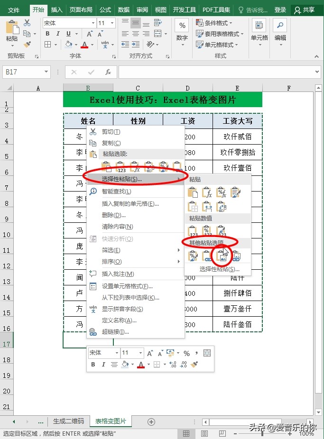Viewport: 324px width, 439px height.
Task: Click bottom 选择性粘贴(S)... link in submenu
Action: (x=219, y=269)
